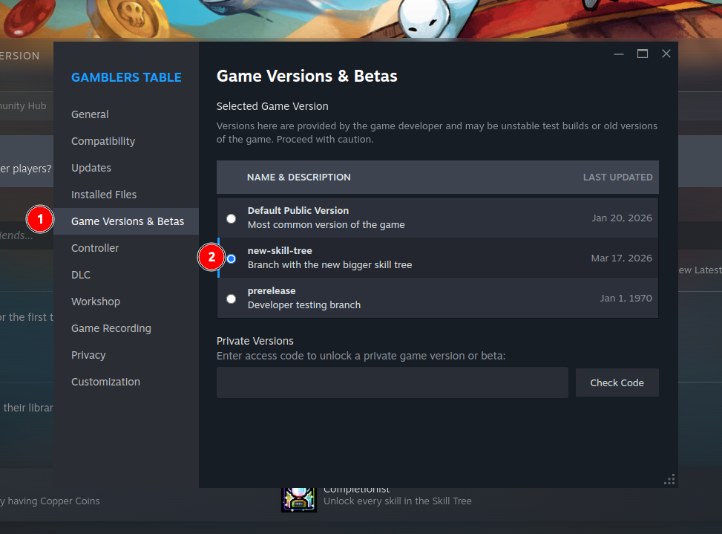The width and height of the screenshot is (722, 534).
Task: Choose the new-skill-tree branch radio button
Action: 232,258
